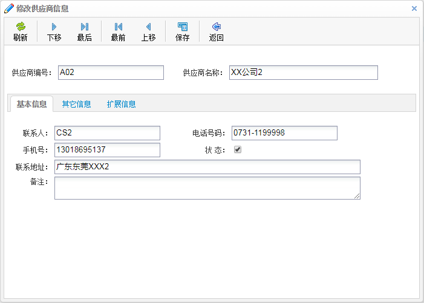424x303 pixels.
Task: Click inside the 备注 remarks textarea
Action: tap(207, 188)
